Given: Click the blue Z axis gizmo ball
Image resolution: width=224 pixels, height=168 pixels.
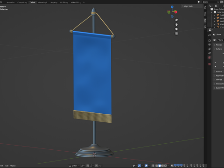Looking at the screenshot, I should (x=172, y=7).
